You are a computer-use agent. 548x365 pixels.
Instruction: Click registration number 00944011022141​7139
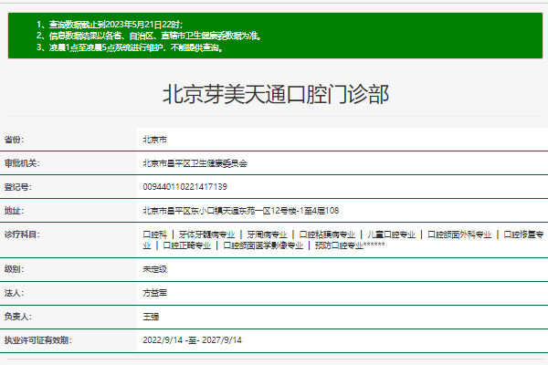point(184,187)
